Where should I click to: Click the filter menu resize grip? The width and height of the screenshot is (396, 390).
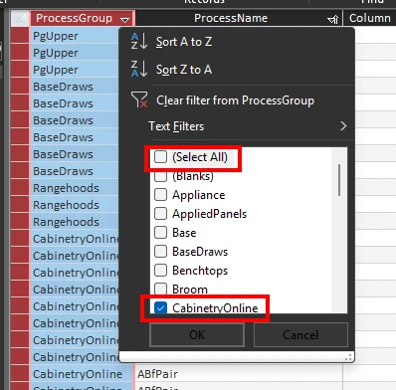[348, 357]
